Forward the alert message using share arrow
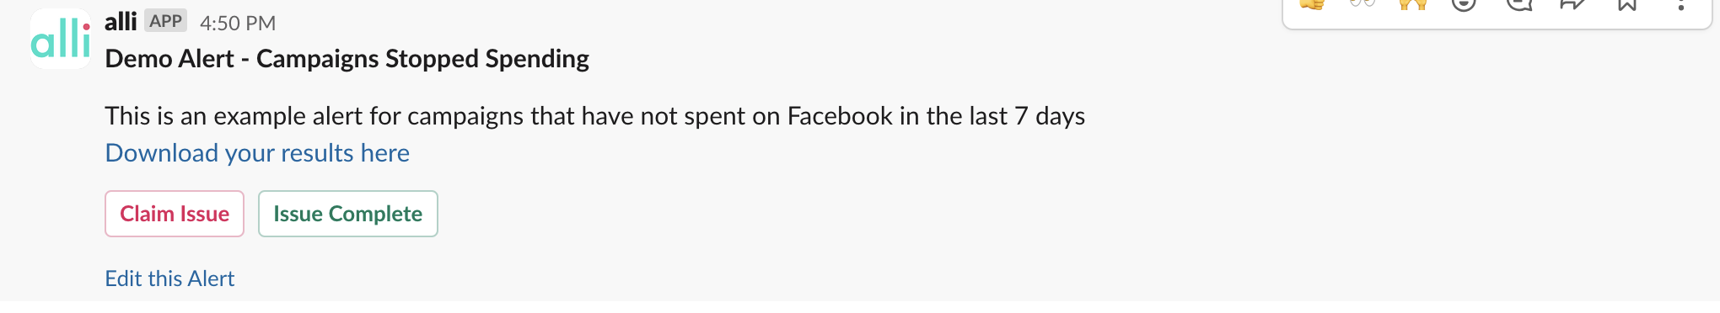 pos(1573,4)
